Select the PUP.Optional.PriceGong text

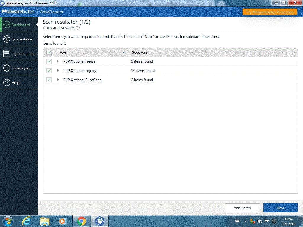(x=82, y=80)
